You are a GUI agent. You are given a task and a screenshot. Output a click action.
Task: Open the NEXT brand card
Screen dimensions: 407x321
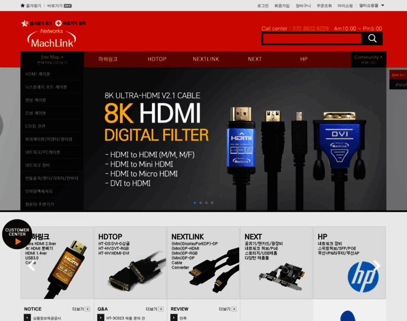click(276, 263)
